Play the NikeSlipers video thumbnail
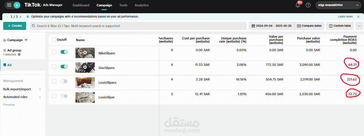This screenshot has width=364, height=136. click(x=85, y=53)
